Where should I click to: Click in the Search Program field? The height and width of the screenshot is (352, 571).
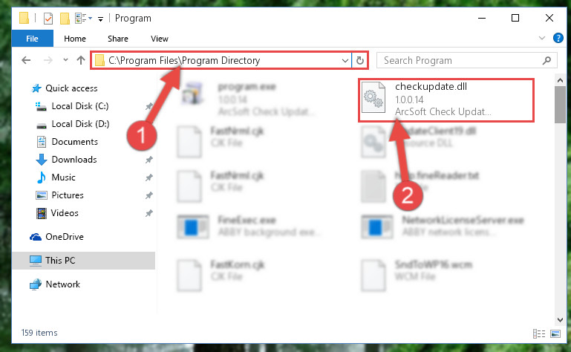click(460, 60)
